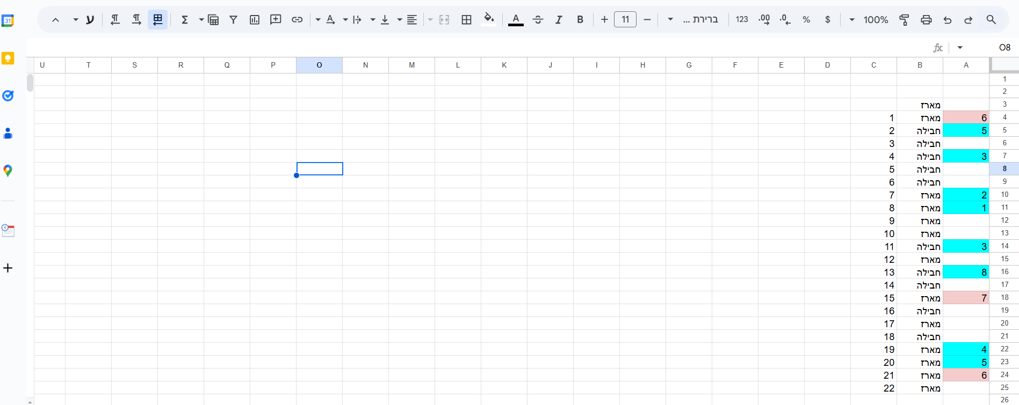Toggle bold formatting
The height and width of the screenshot is (405, 1019).
pos(580,20)
